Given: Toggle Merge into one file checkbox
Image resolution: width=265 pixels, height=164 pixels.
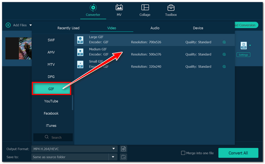Looking at the screenshot, I should click(x=183, y=153).
